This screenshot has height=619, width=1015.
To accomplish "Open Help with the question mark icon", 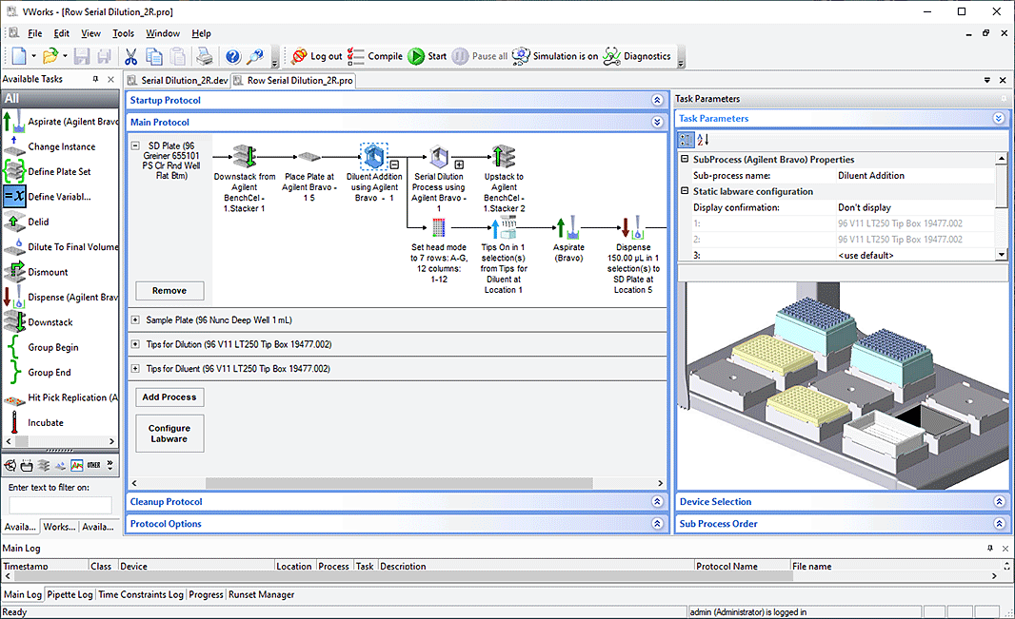I will tap(233, 56).
